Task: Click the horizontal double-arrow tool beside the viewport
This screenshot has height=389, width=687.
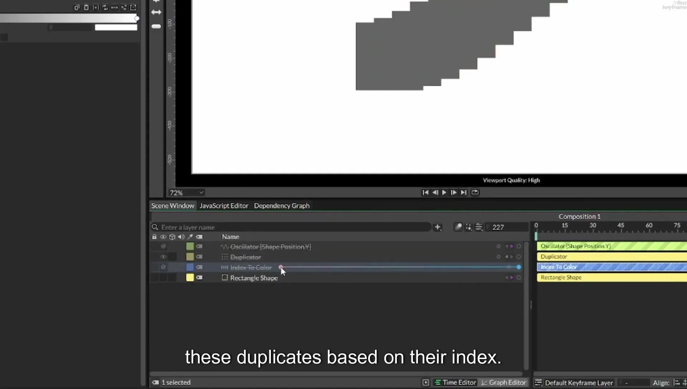Action: (156, 12)
